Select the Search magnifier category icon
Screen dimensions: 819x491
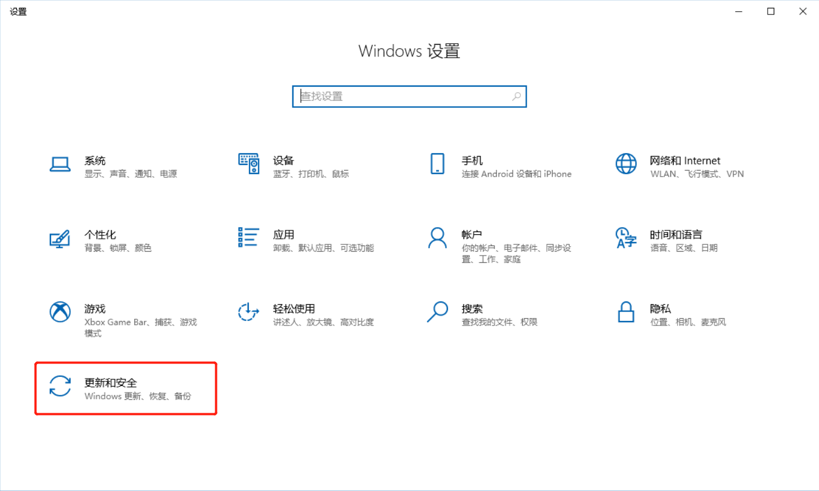point(437,312)
